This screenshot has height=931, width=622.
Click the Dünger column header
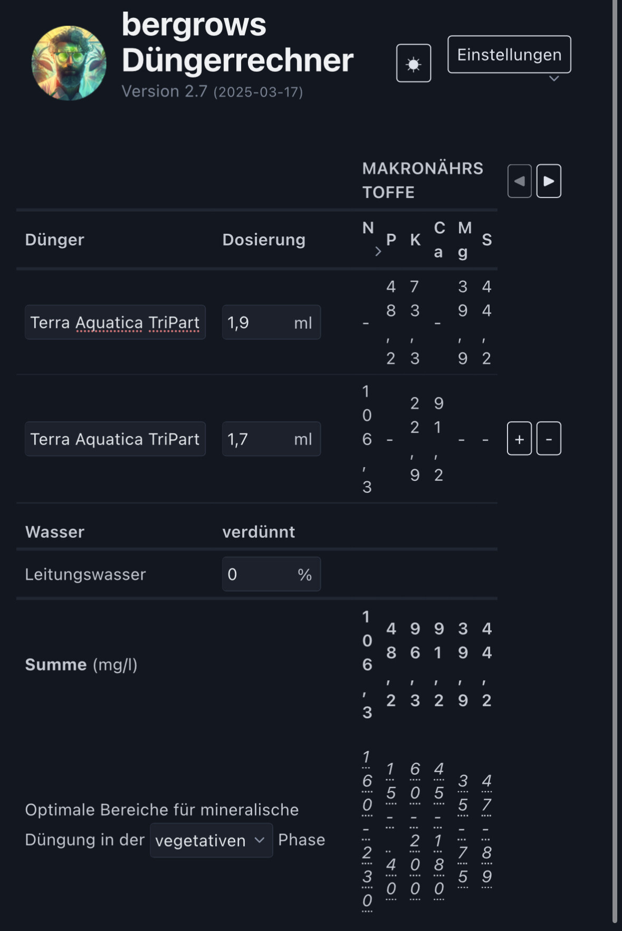55,240
